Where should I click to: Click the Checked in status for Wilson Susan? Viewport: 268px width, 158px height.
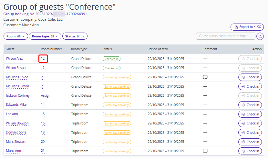[x=111, y=68]
